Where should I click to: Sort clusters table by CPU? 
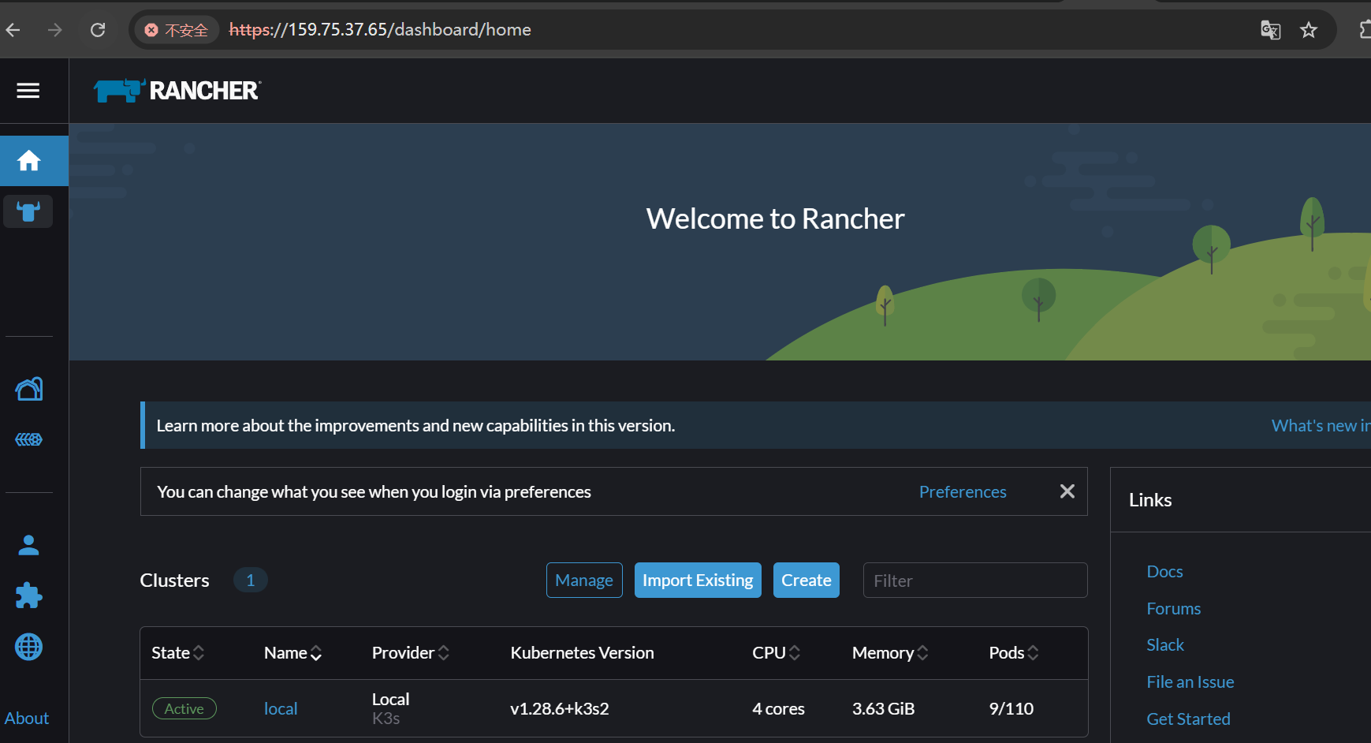(776, 653)
